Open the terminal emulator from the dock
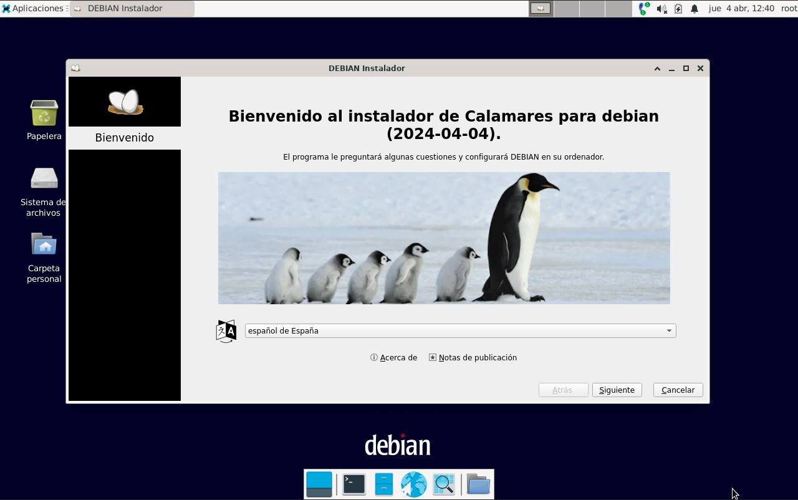Screen dimensions: 798x500 pyautogui.click(x=353, y=484)
